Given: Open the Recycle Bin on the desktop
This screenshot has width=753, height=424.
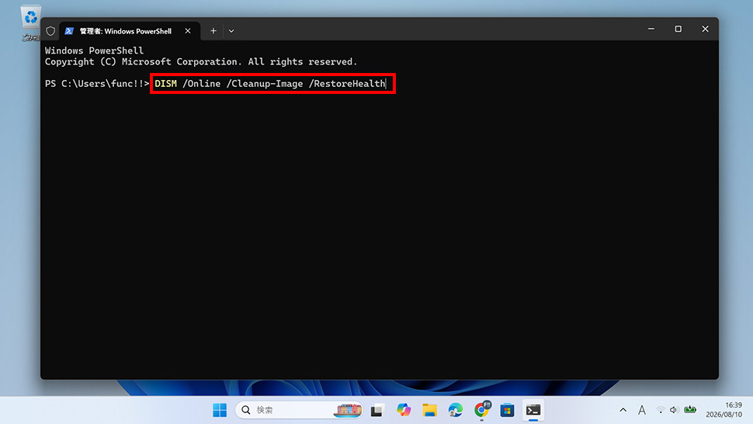Looking at the screenshot, I should click(x=31, y=22).
